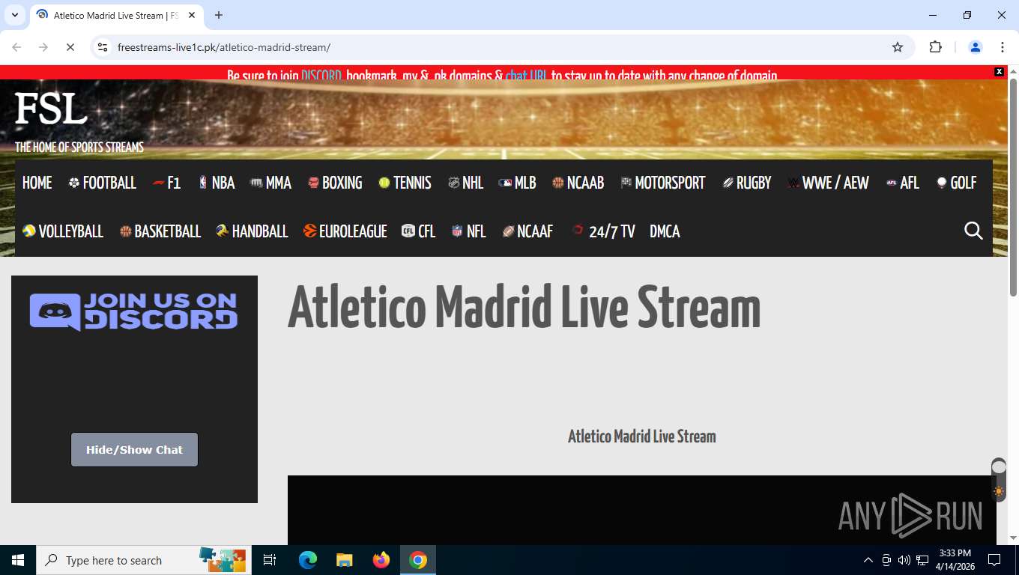Image resolution: width=1019 pixels, height=575 pixels.
Task: Open the Chrome three-dot menu
Action: [1002, 47]
